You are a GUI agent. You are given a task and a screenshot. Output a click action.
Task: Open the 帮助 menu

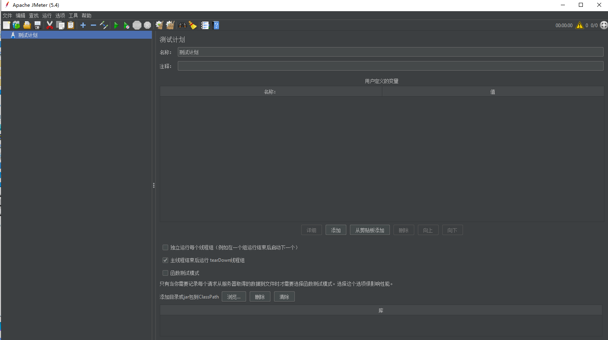click(87, 16)
